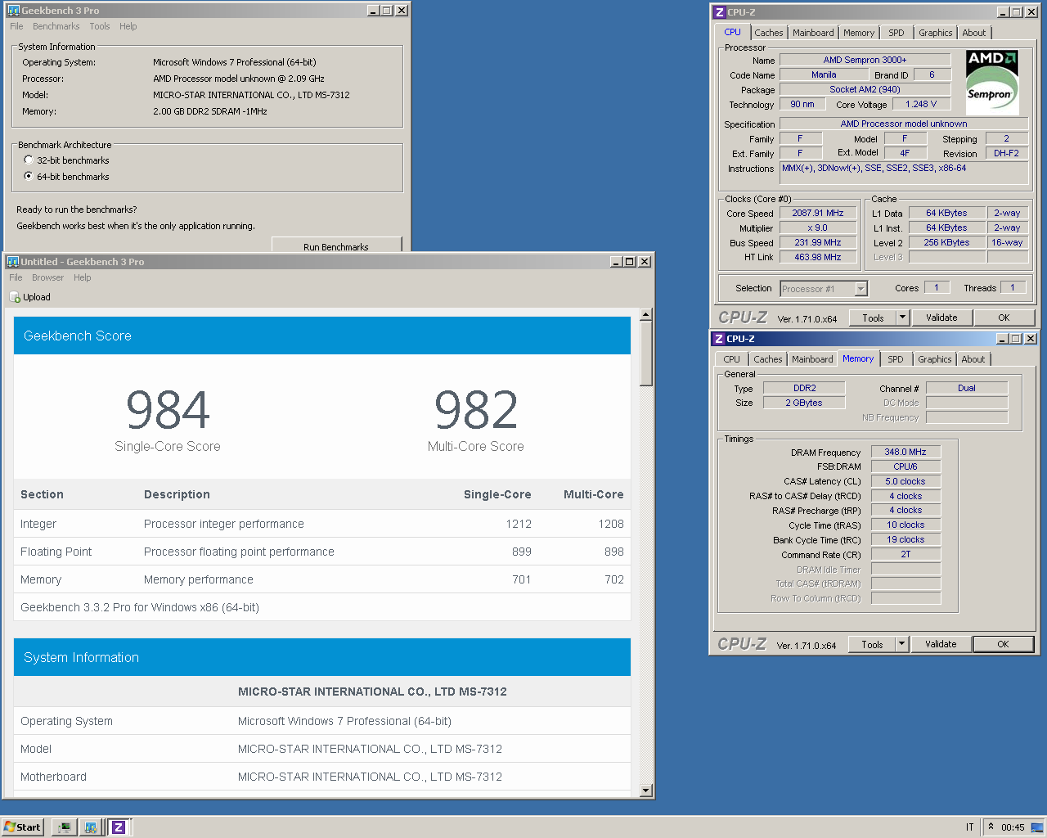Screen dimensions: 1047x838
Task: Switch to Graphics tab in upper CPU-Z window
Action: (x=936, y=33)
